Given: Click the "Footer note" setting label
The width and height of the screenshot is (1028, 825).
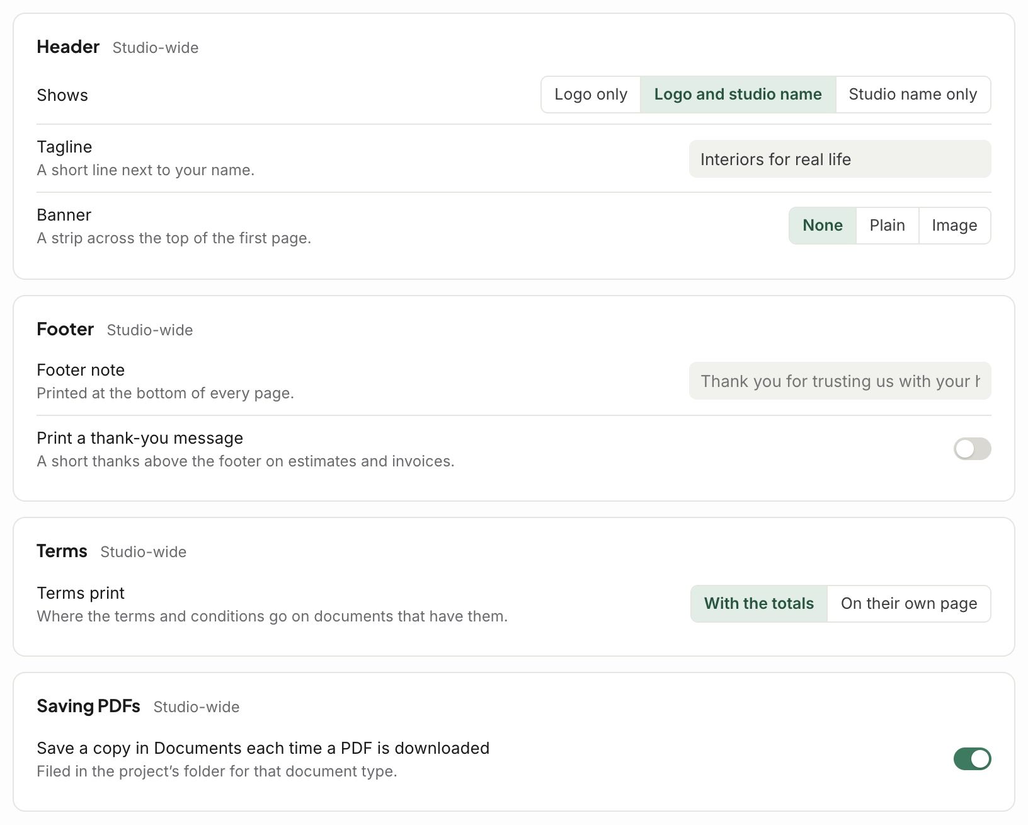Looking at the screenshot, I should tap(81, 370).
